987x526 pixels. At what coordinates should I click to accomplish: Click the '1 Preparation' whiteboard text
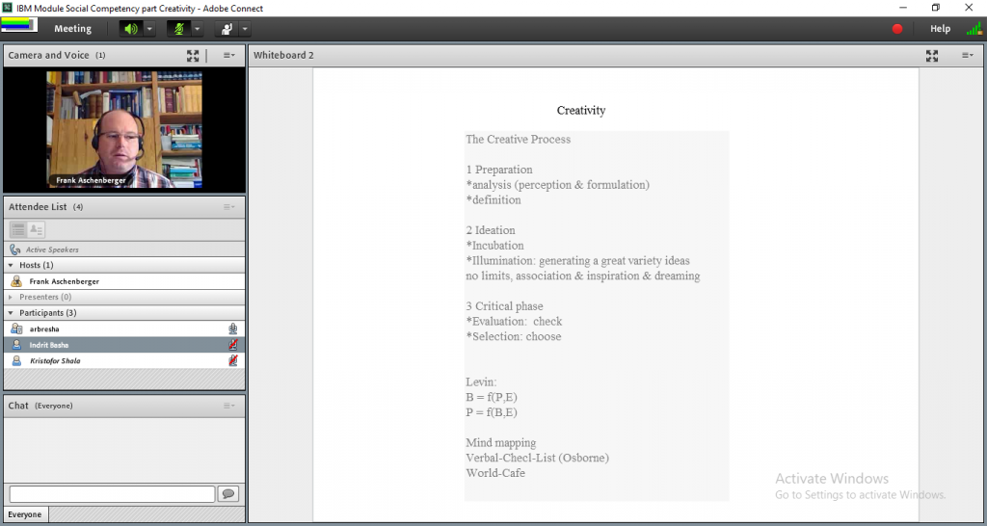click(499, 170)
